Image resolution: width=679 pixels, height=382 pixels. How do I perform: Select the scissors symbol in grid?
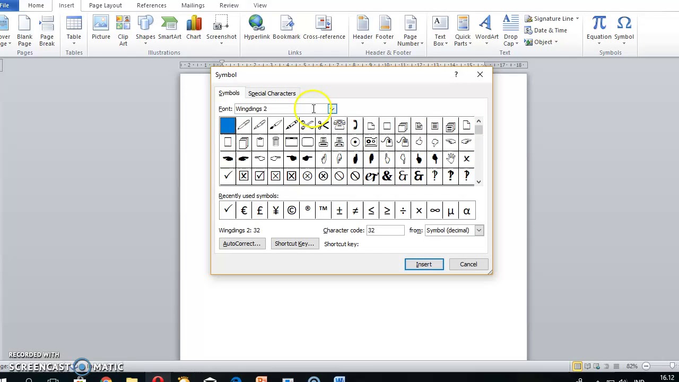(x=323, y=125)
